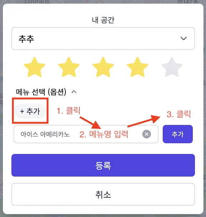Submit with the 등록 button
This screenshot has height=217, width=206.
pos(103,165)
